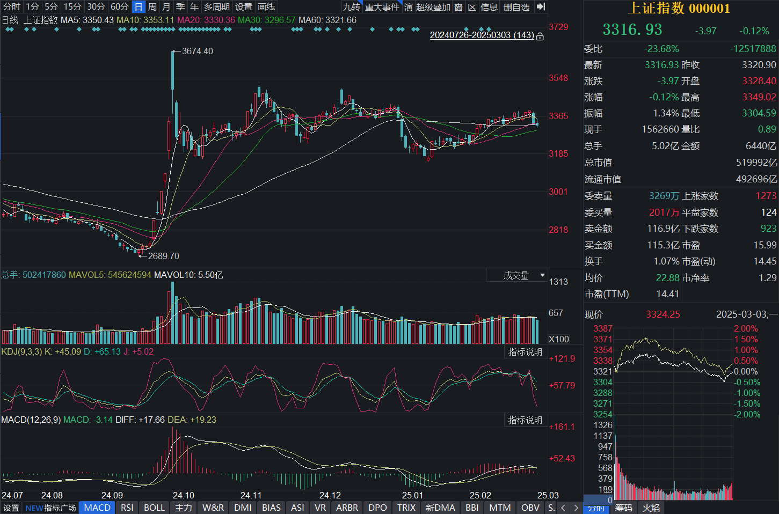Select the DMI indicator tab
779x514 pixels.
pos(243,508)
